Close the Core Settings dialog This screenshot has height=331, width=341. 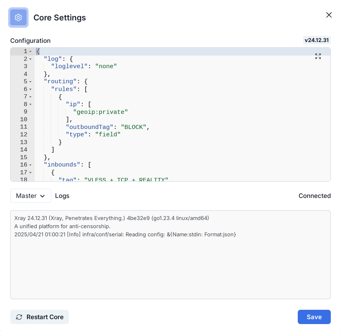pyautogui.click(x=329, y=15)
